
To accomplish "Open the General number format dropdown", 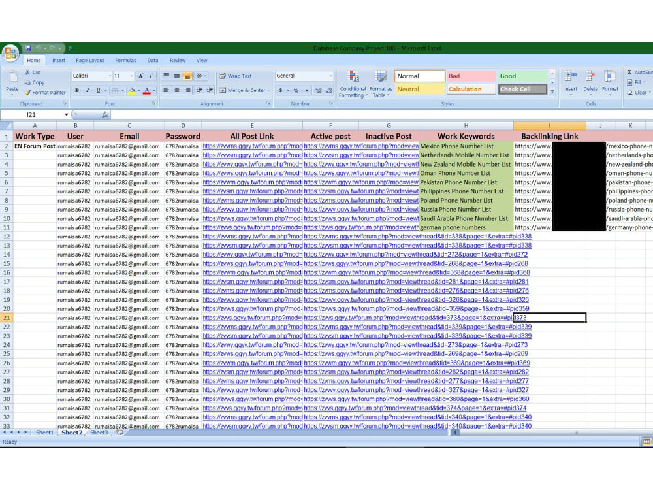I will 331,76.
